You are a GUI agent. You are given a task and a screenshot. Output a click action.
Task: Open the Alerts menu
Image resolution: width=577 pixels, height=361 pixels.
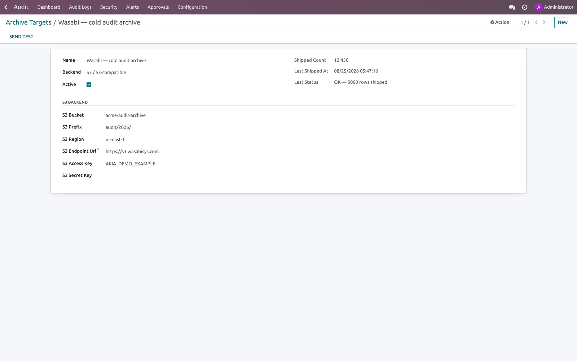pos(132,7)
